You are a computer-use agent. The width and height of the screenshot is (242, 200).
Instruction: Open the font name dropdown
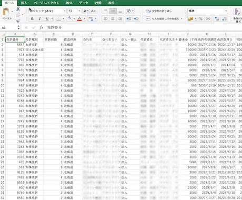point(65,11)
